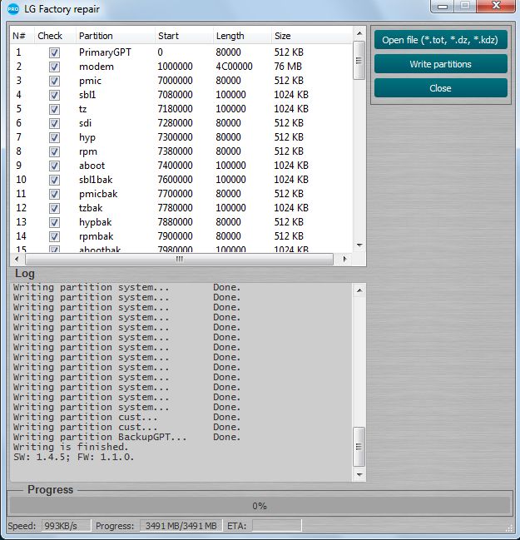Screen dimensions: 520x540
Task: Click the PRO app icon in title bar
Action: point(12,9)
